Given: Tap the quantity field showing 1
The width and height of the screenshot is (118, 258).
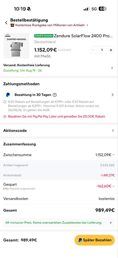Looking at the screenshot, I should coord(102,50).
